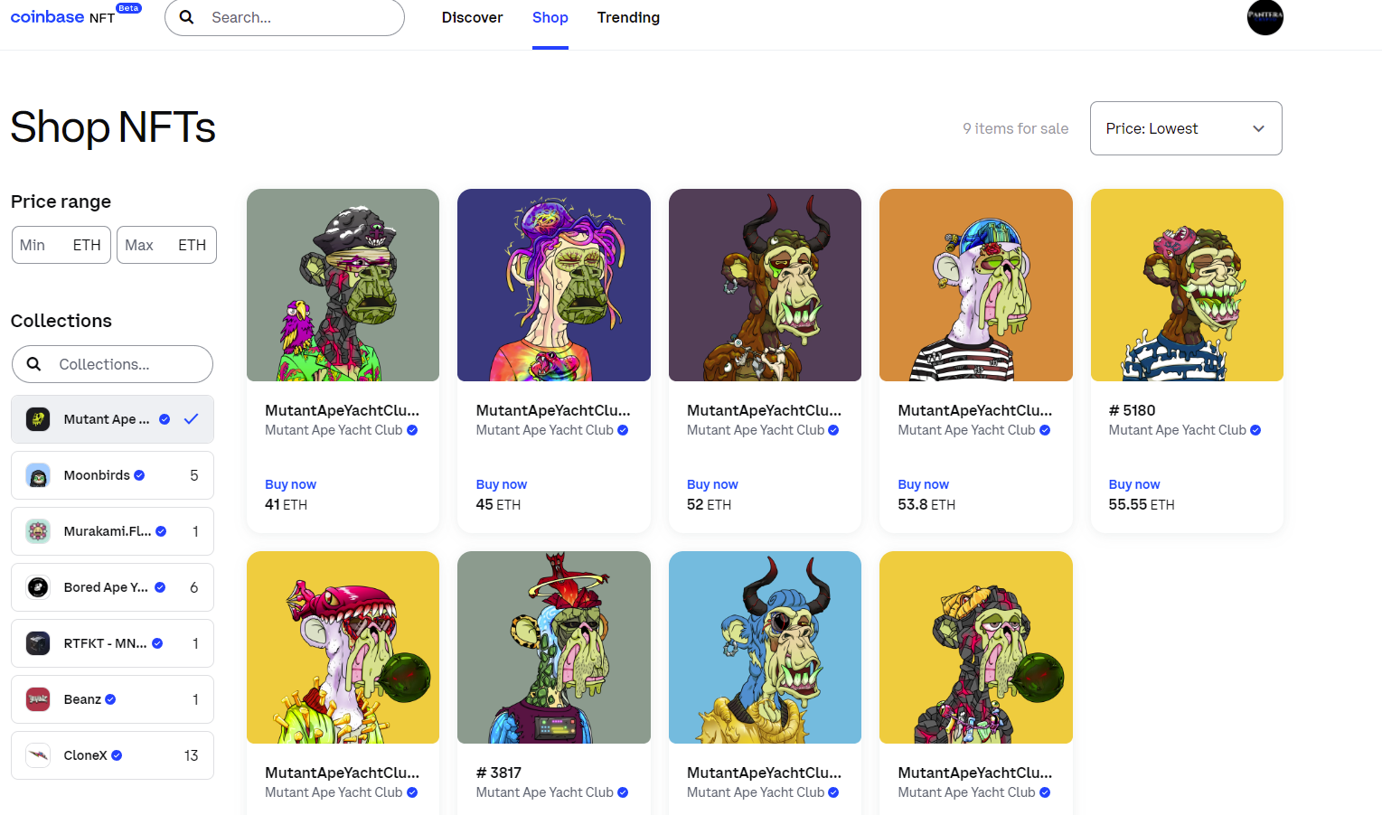Click the Min ETH price input
The image size is (1382, 815).
[61, 245]
